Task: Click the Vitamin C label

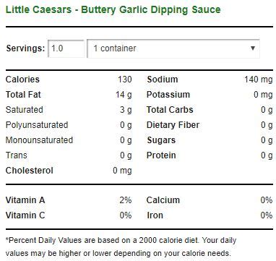Action: pos(25,215)
